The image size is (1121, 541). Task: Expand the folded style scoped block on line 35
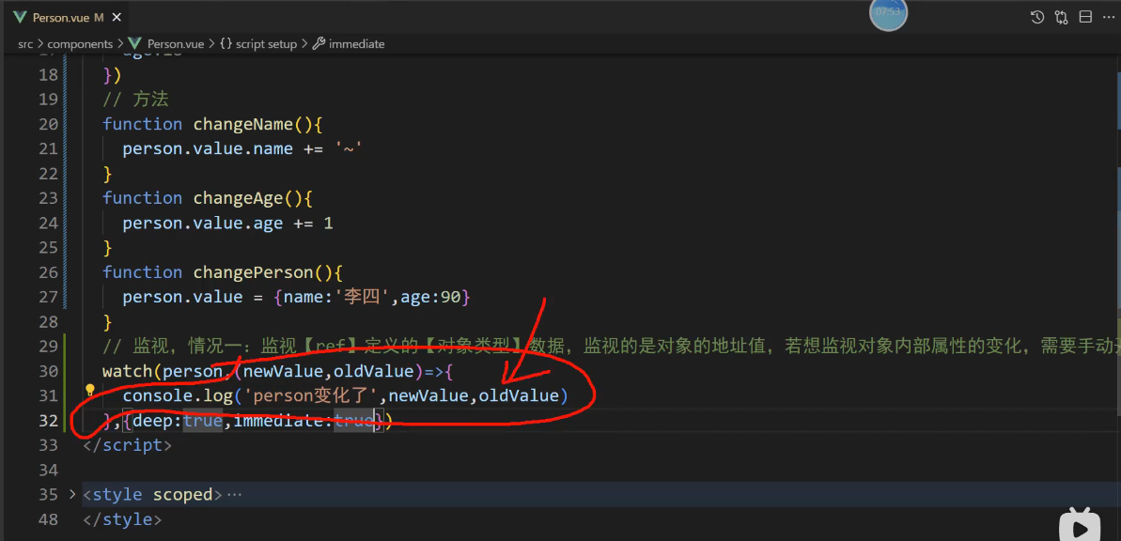71,495
